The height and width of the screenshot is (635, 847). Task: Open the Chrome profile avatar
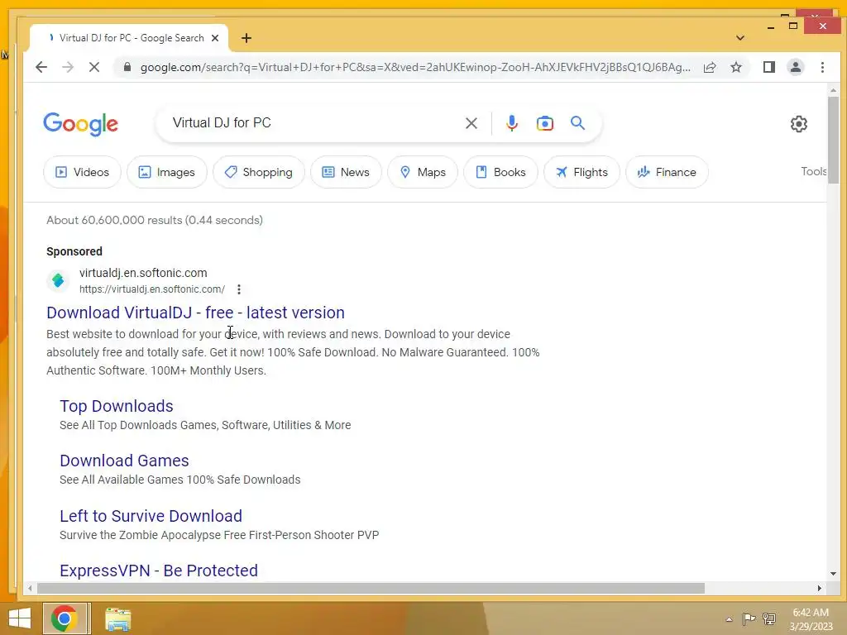[x=796, y=67]
